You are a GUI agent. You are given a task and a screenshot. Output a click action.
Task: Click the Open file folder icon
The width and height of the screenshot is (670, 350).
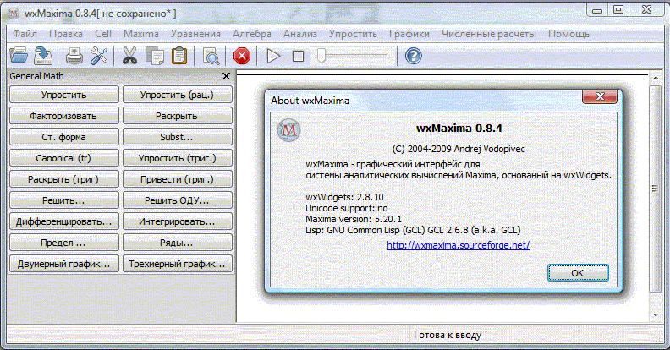coord(19,56)
